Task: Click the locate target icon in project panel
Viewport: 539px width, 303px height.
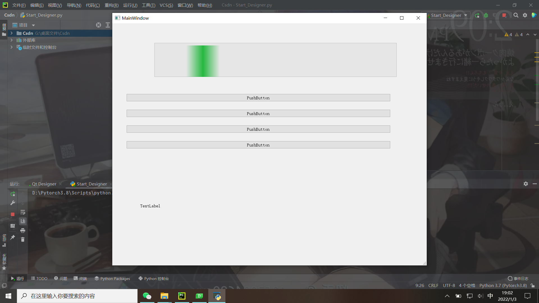Action: point(99,25)
